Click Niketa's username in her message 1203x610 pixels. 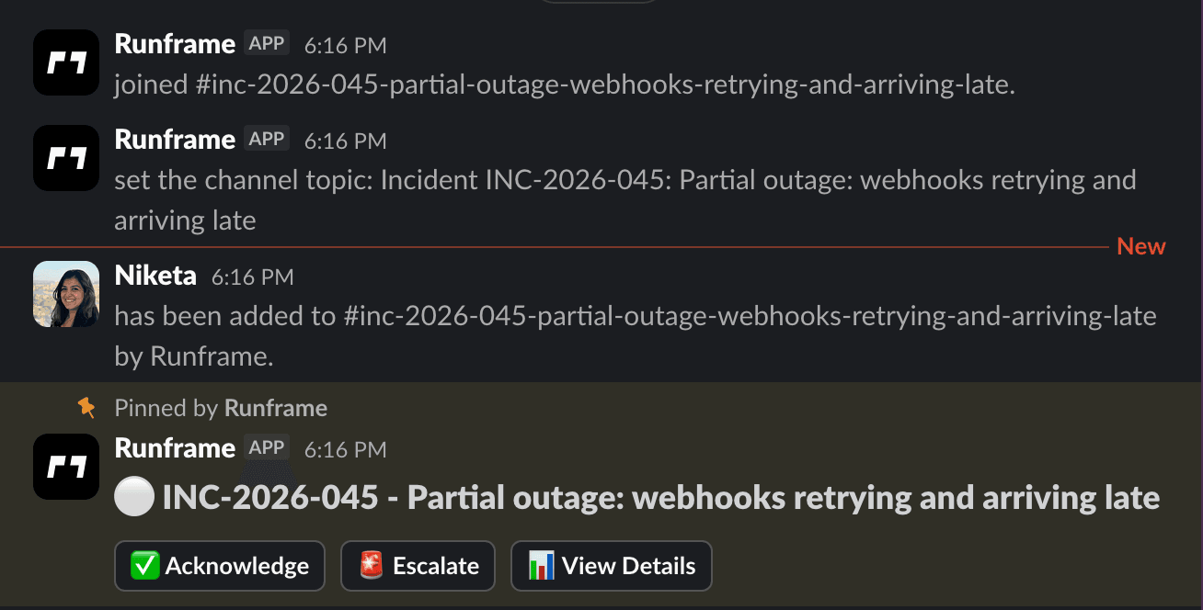(155, 276)
